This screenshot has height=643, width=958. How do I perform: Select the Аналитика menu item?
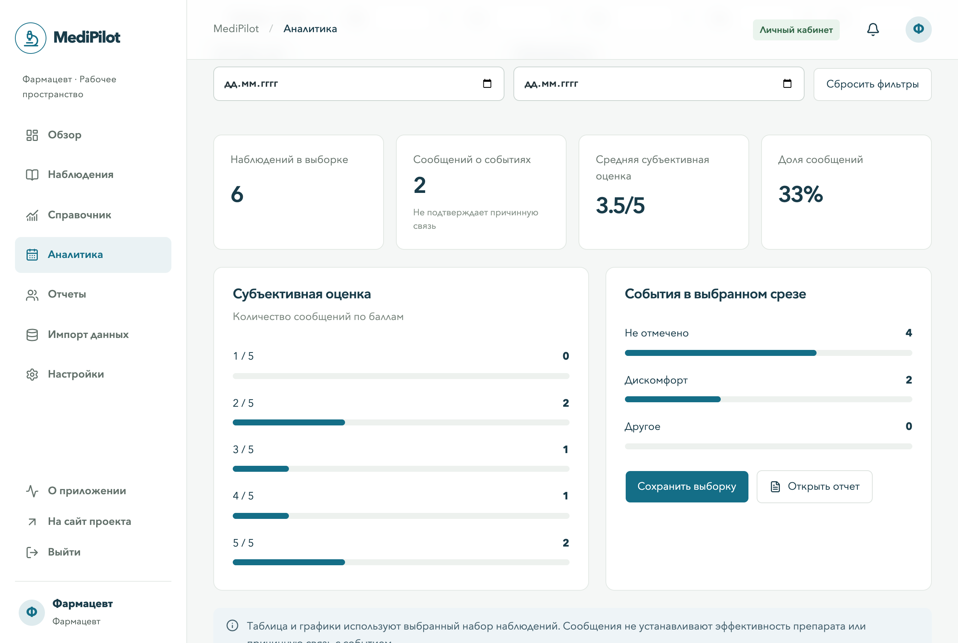tap(93, 255)
